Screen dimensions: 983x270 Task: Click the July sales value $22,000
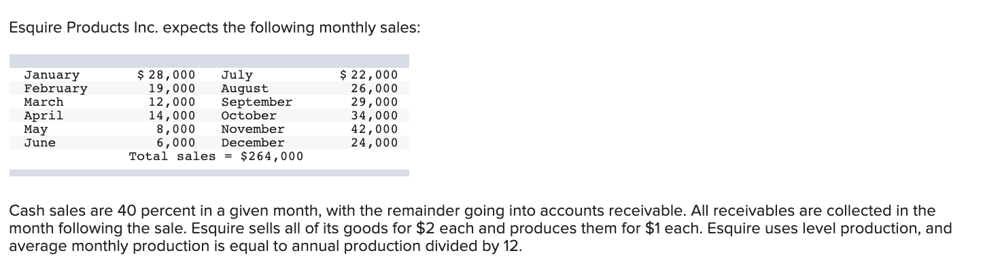coord(369,75)
